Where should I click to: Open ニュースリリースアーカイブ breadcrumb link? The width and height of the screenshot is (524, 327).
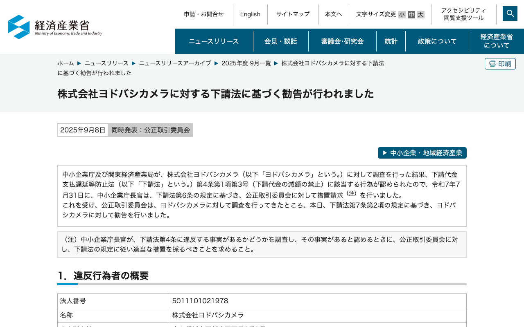(175, 63)
